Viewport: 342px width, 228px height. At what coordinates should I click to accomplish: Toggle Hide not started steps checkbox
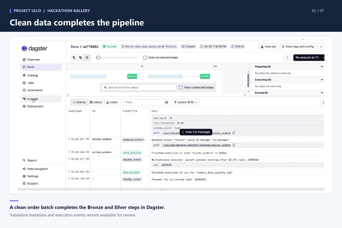click(145, 58)
